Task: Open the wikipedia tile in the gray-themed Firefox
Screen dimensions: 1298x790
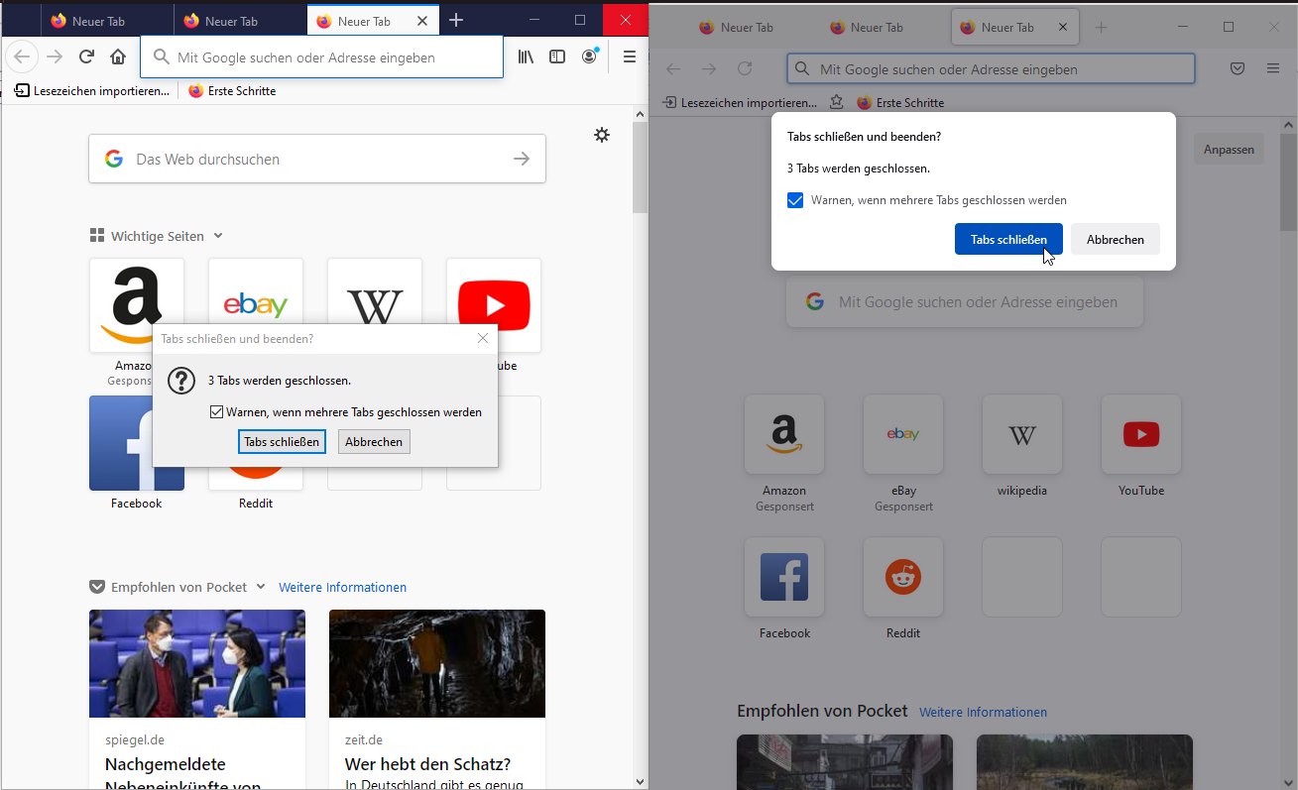Action: pyautogui.click(x=1022, y=434)
